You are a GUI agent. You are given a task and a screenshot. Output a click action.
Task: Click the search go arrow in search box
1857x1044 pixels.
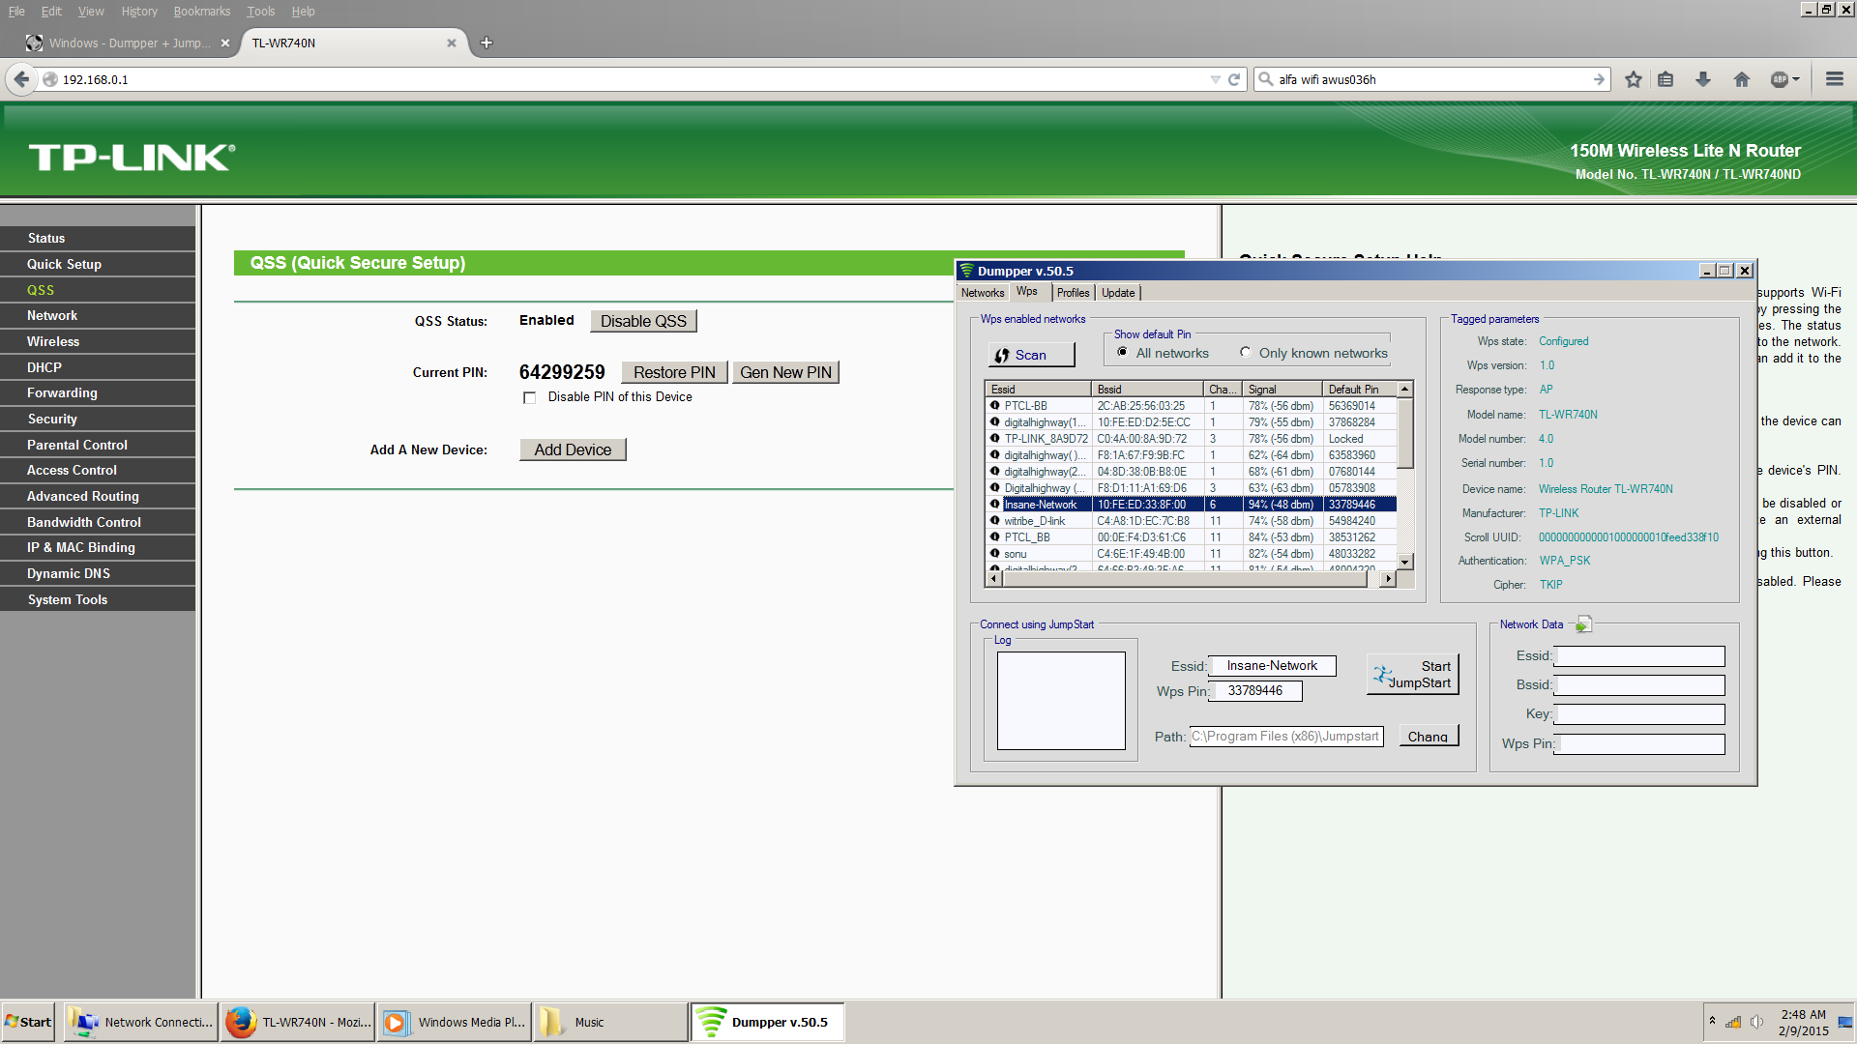pyautogui.click(x=1599, y=79)
